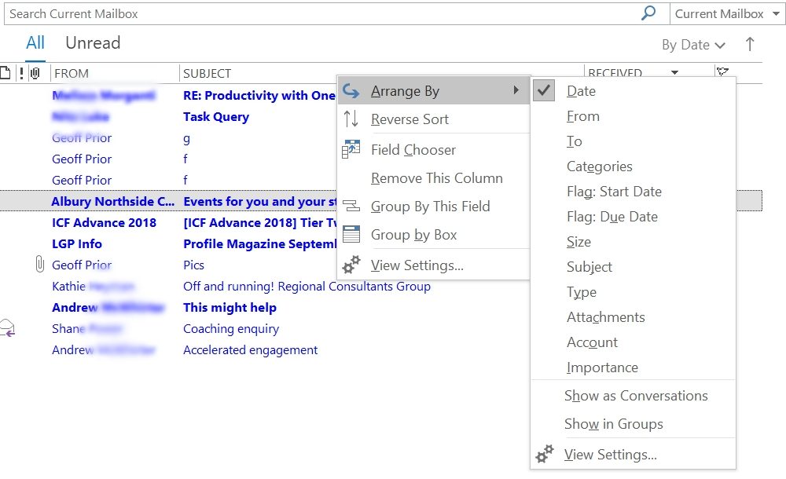Open the Arrange By submenu

tap(434, 90)
